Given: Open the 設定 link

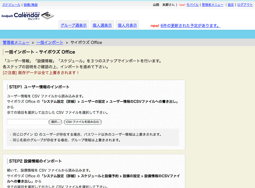Looking at the screenshot, I should (231, 5).
